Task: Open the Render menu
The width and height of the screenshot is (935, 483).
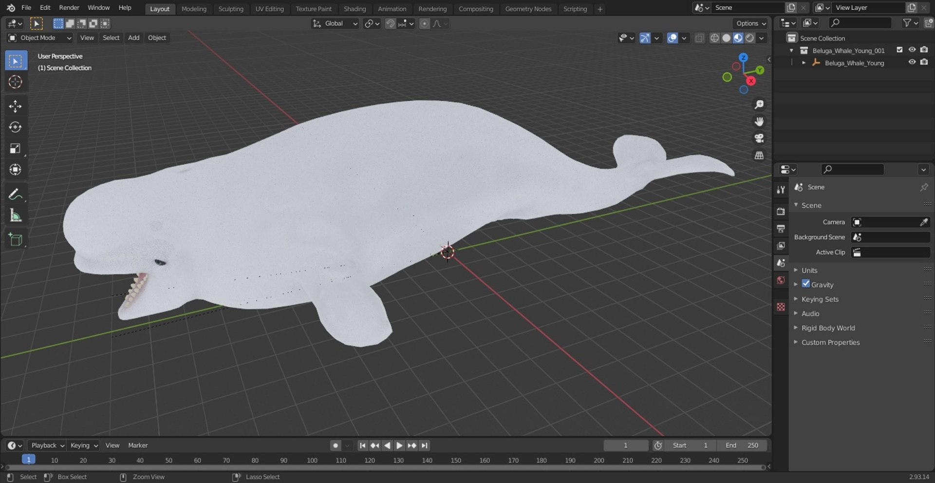Action: coord(69,8)
